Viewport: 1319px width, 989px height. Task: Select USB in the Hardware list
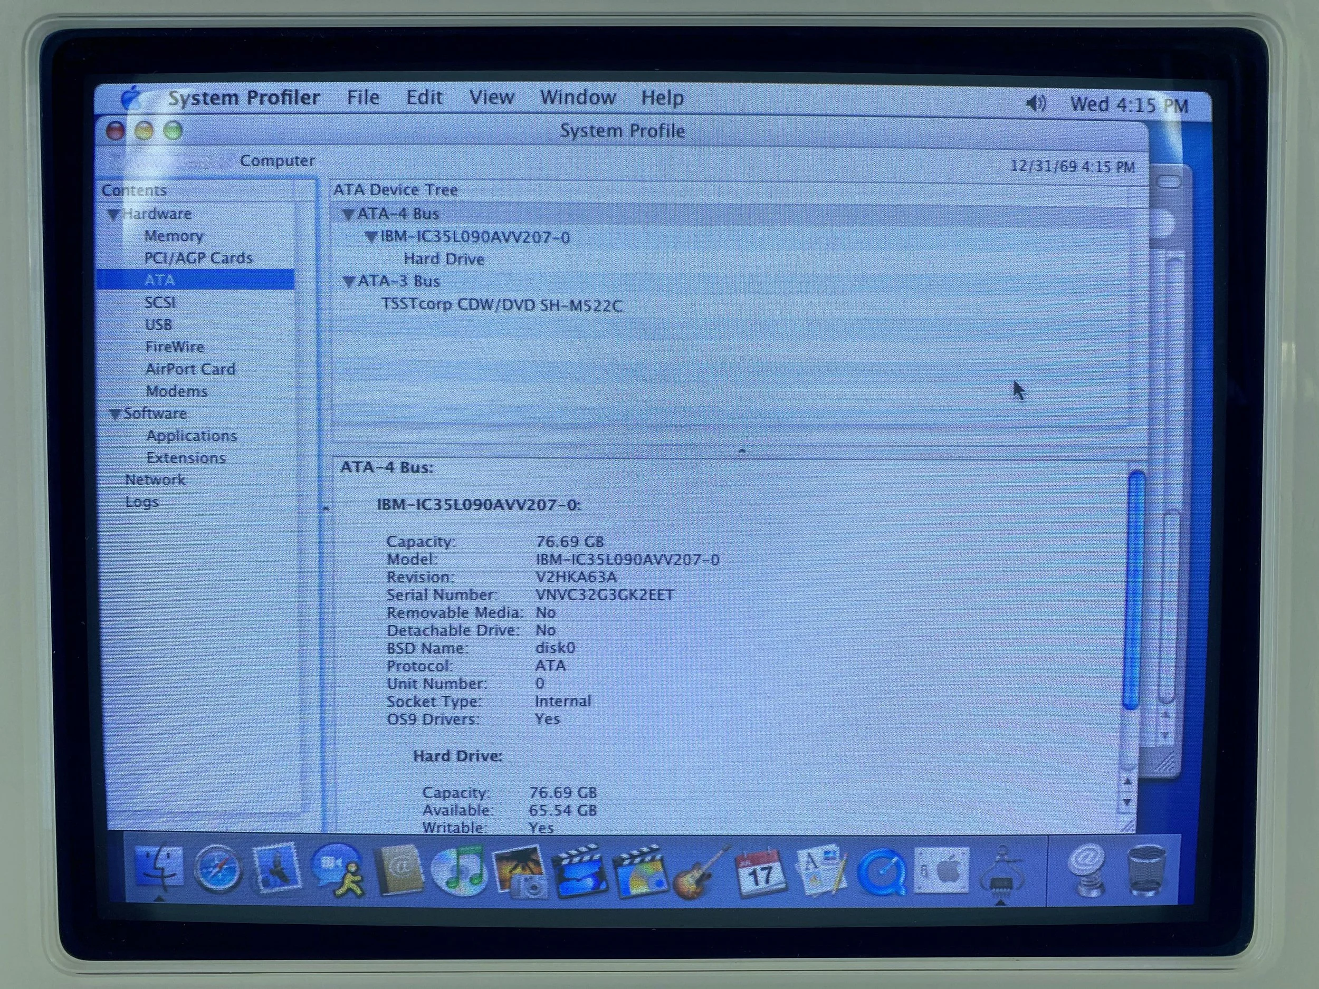[159, 325]
